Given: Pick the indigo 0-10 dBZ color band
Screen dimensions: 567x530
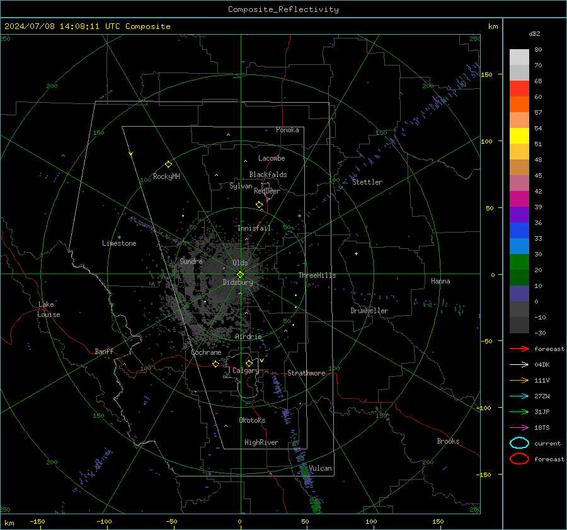Looking at the screenshot, I should 519,294.
